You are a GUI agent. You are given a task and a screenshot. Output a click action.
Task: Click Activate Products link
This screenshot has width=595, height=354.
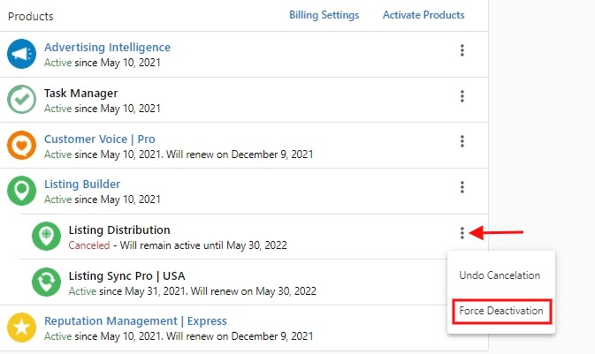423,15
